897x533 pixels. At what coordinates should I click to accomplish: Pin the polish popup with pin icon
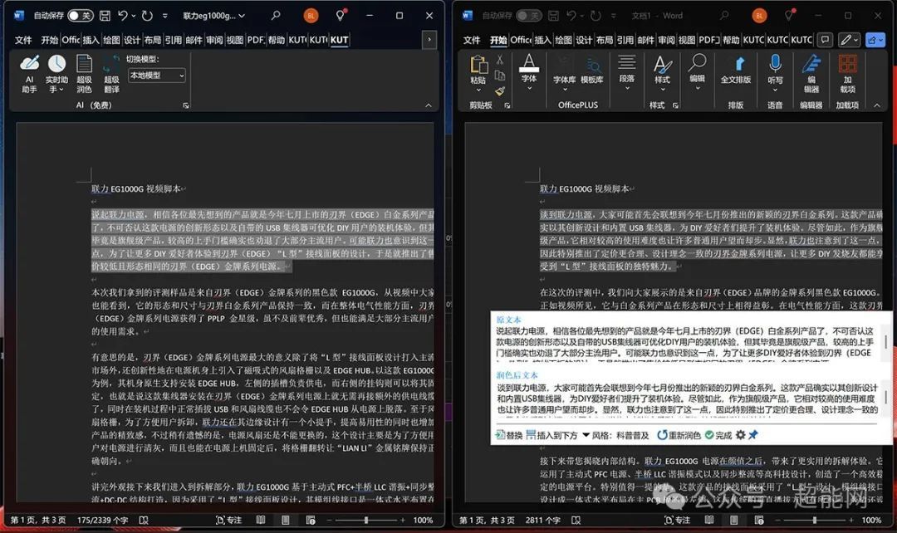click(753, 435)
